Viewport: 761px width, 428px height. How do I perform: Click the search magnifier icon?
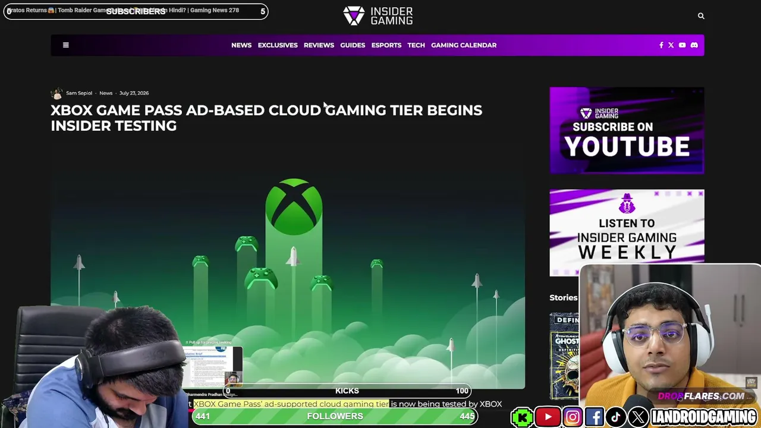click(701, 16)
